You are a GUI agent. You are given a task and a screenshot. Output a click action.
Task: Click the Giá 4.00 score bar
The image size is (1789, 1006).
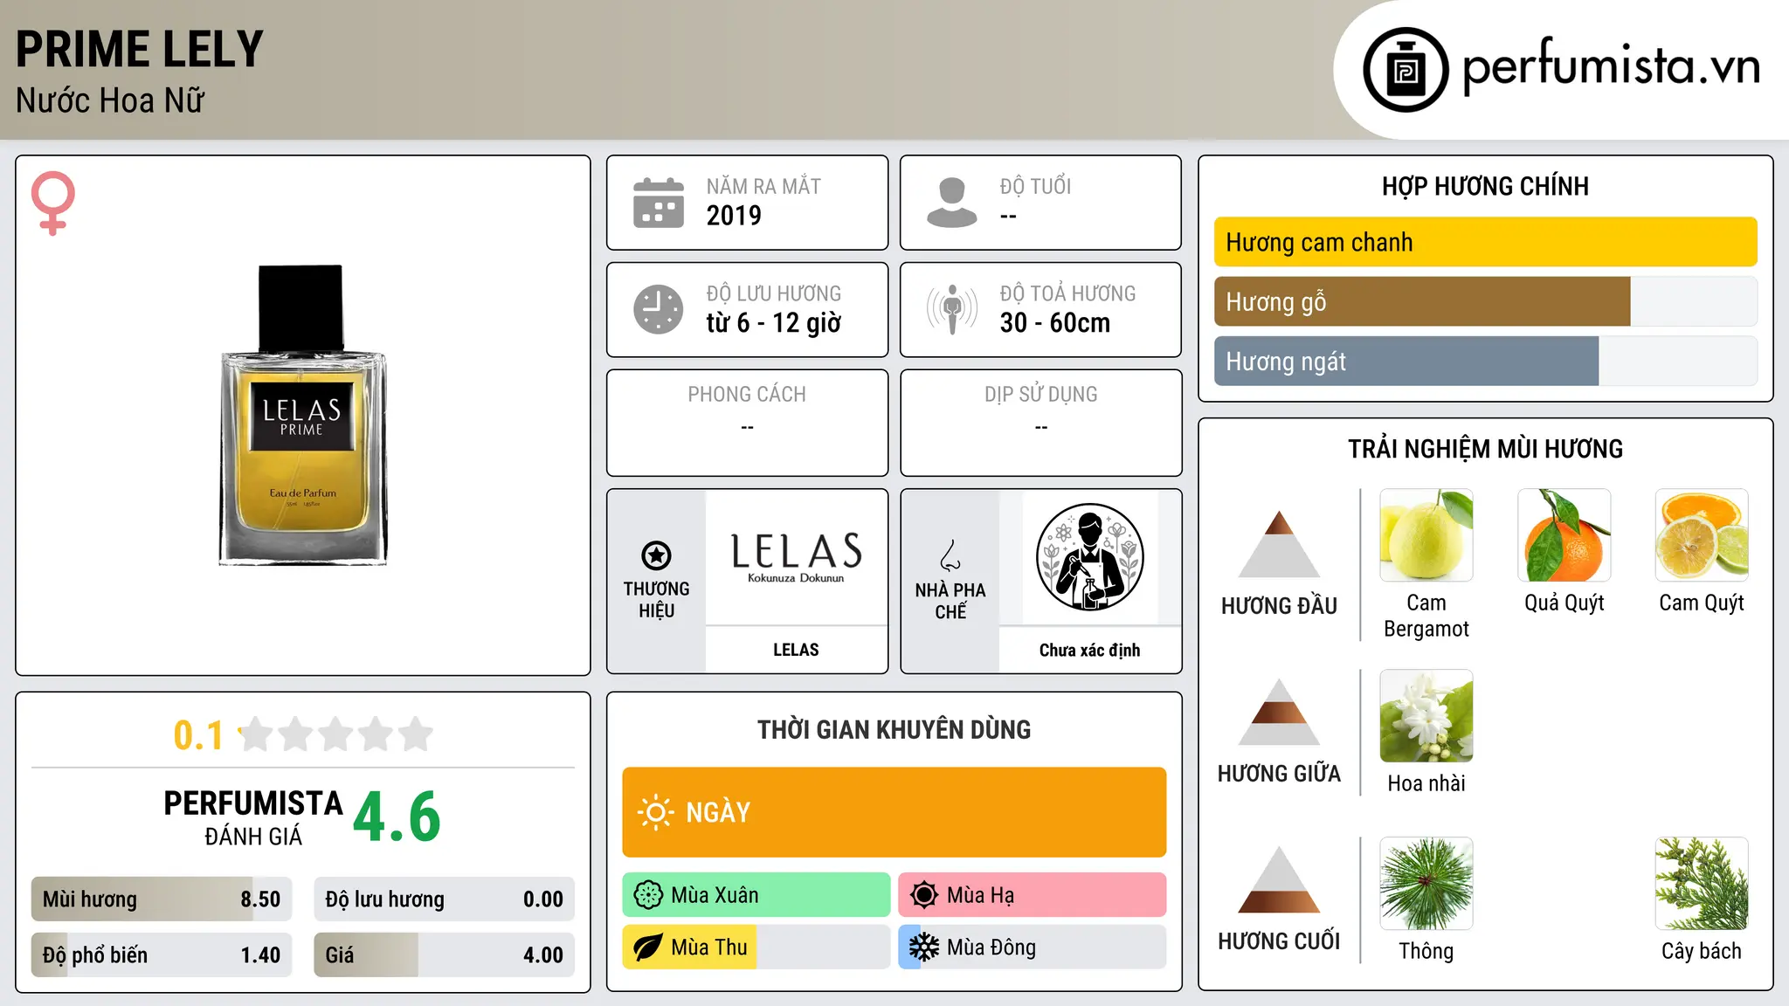(x=444, y=954)
